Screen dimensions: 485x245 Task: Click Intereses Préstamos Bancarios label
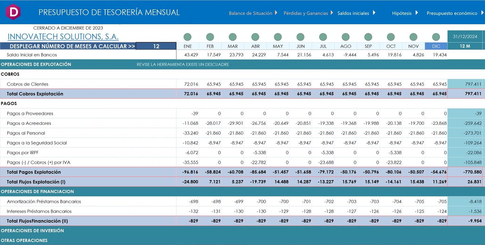[39, 211]
